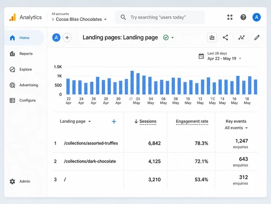
Task: Click the Advertising target icon
Action: [13, 85]
